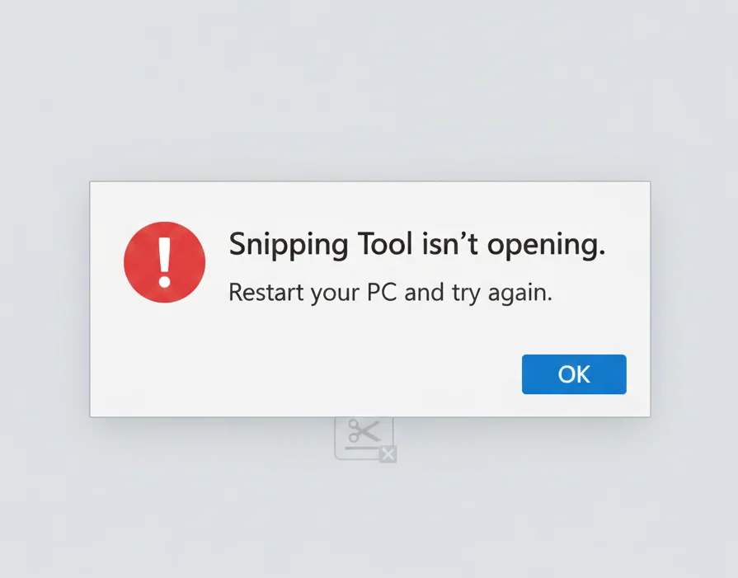Click the gray area above the dialog
Image resolution: width=738 pixels, height=578 pixels.
(369, 91)
